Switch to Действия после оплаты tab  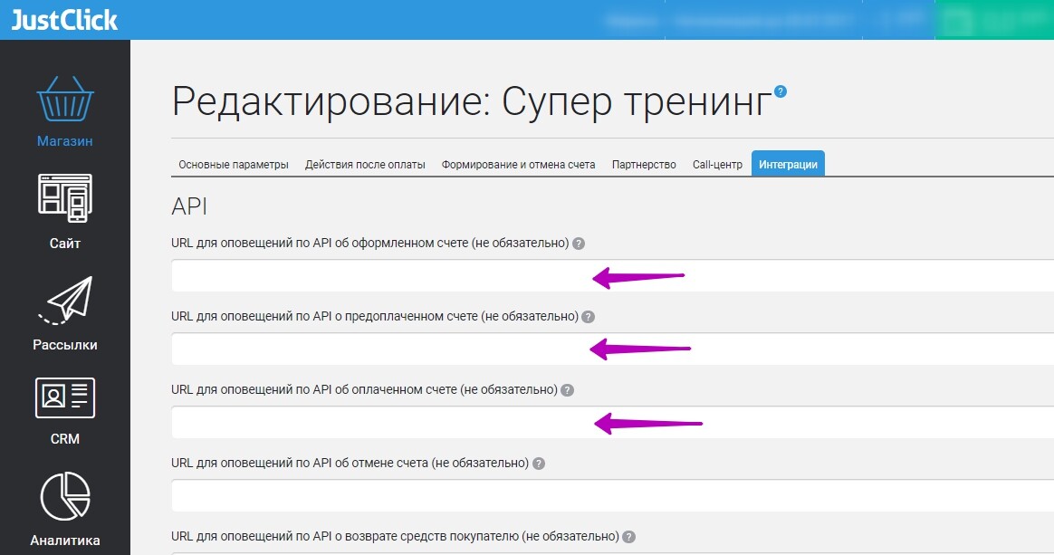[x=365, y=164]
